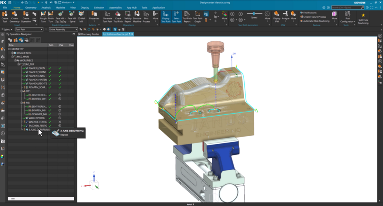Click the Display IPW icon

click(x=277, y=16)
